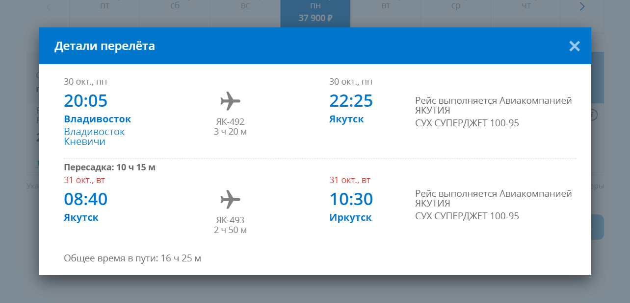The width and height of the screenshot is (630, 303).
Task: Open the bold Владивосток departure city link
Action: (x=97, y=119)
